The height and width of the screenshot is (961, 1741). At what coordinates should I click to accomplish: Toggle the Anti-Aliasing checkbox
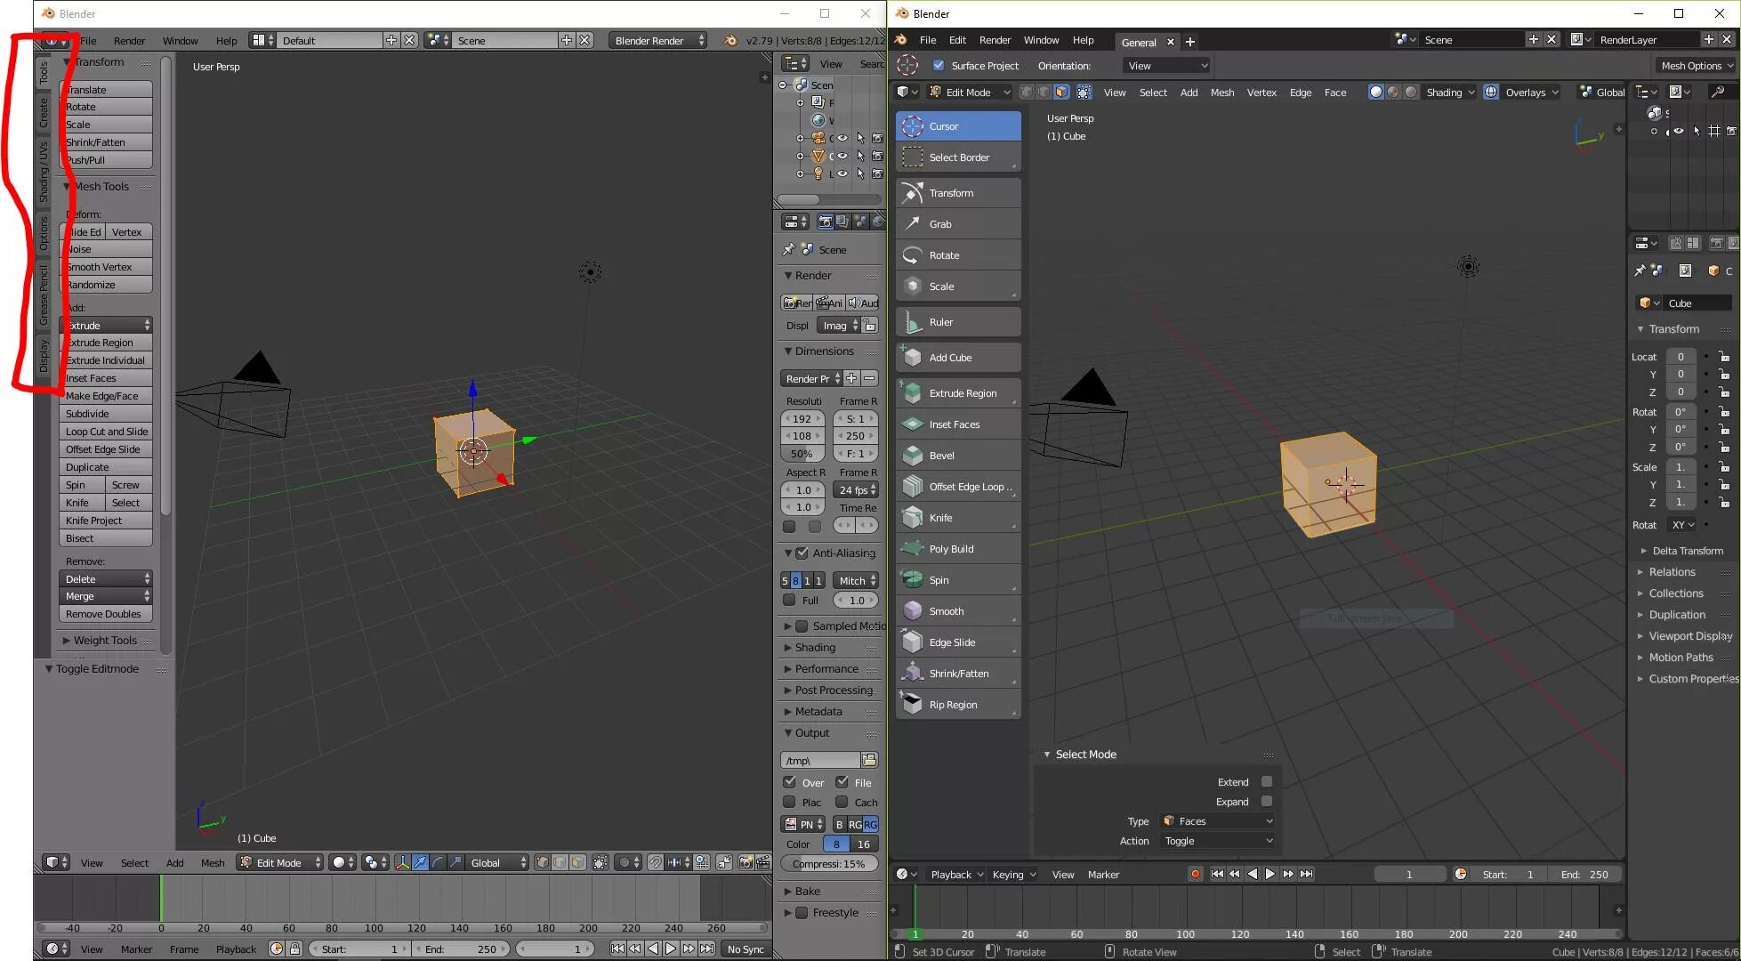click(x=802, y=553)
